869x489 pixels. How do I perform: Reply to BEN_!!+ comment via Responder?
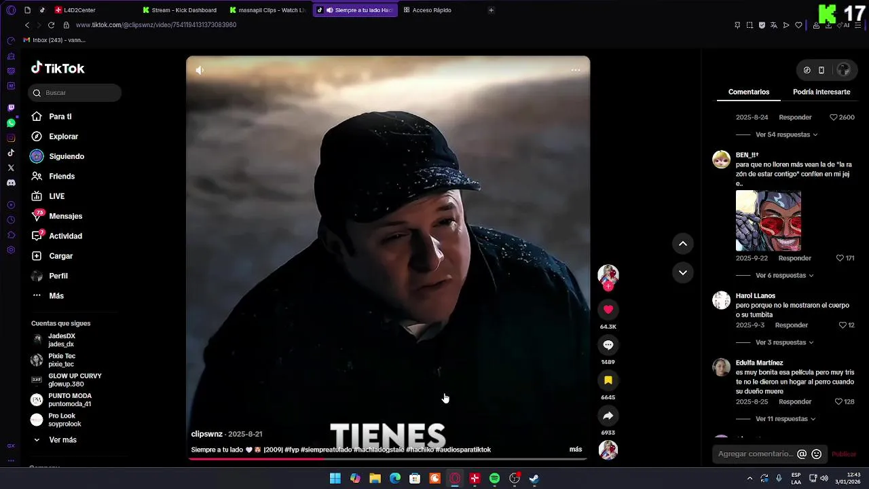(794, 258)
